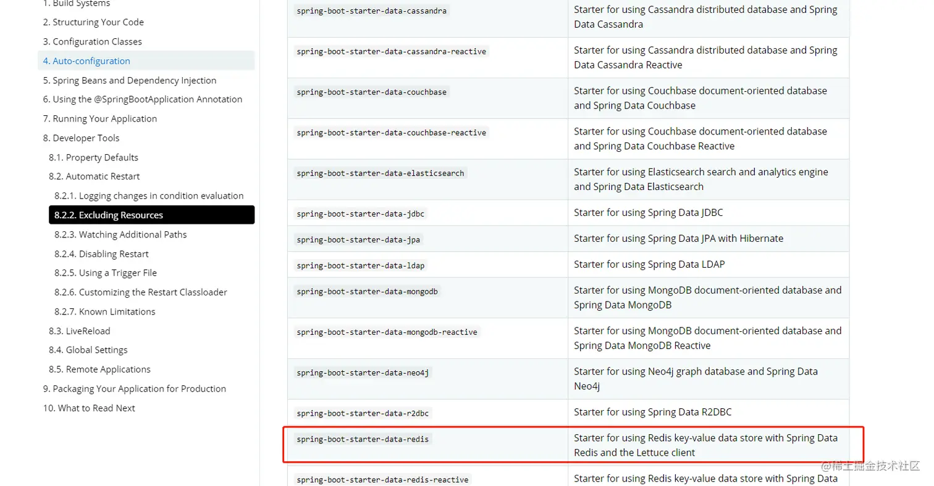Open "8.4. Global Settings" subsection

tap(88, 350)
